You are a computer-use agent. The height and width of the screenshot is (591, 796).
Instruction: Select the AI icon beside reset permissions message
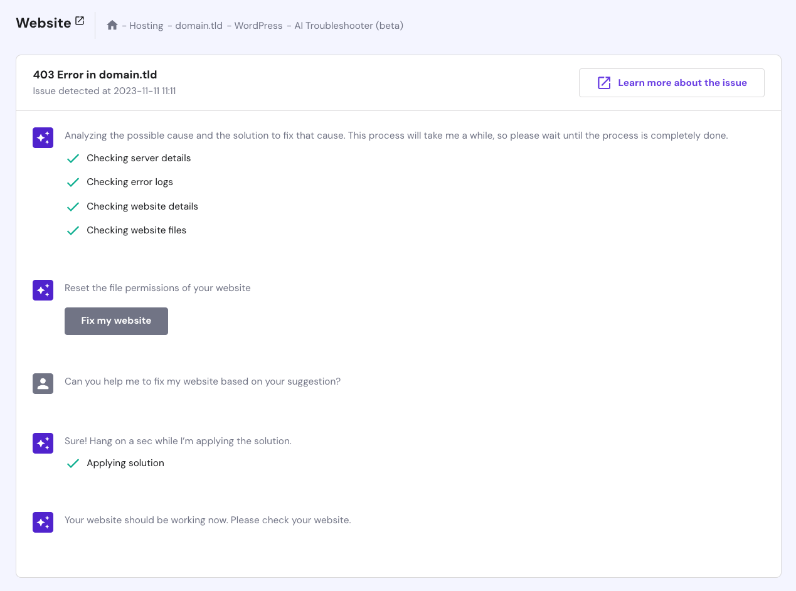point(43,290)
